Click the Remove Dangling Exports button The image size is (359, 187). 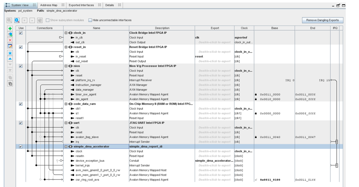[x=322, y=20]
